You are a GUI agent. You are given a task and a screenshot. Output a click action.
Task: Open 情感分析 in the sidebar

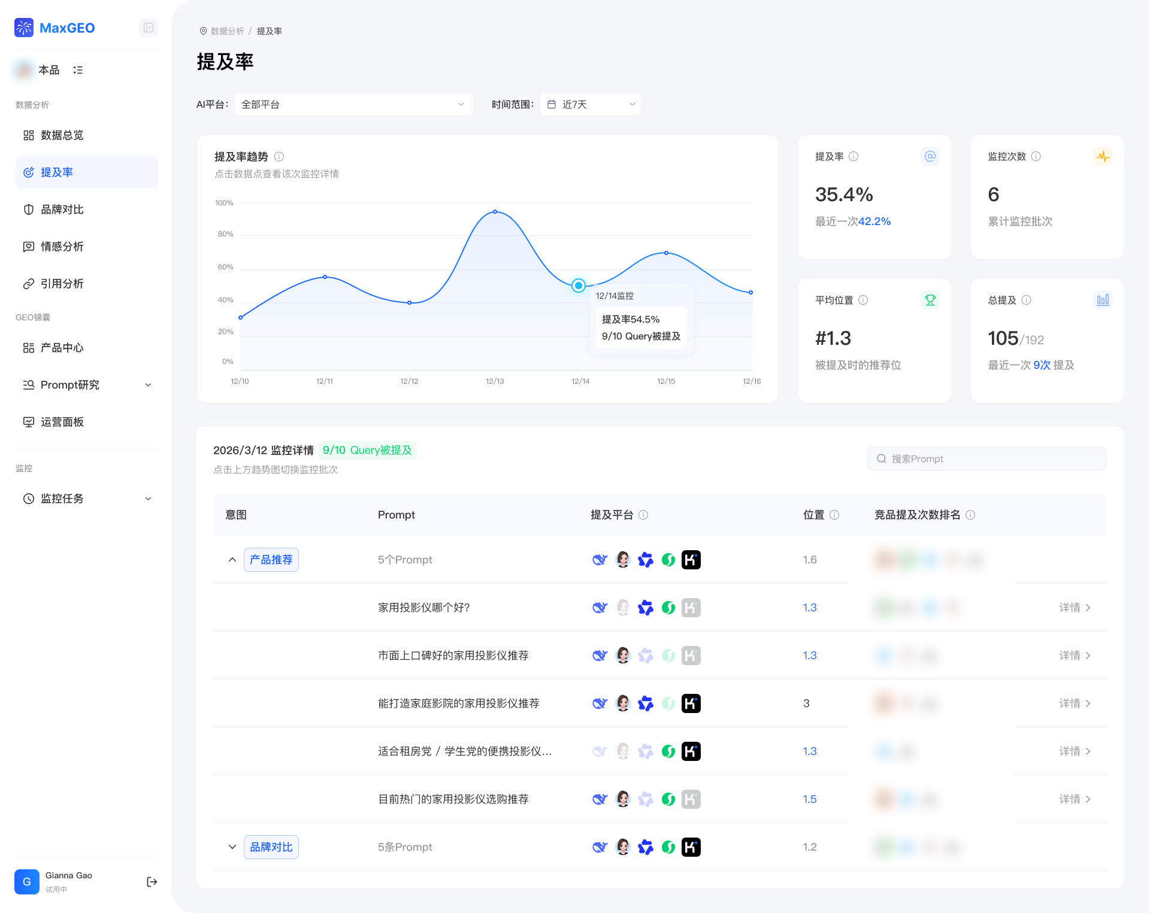click(62, 247)
